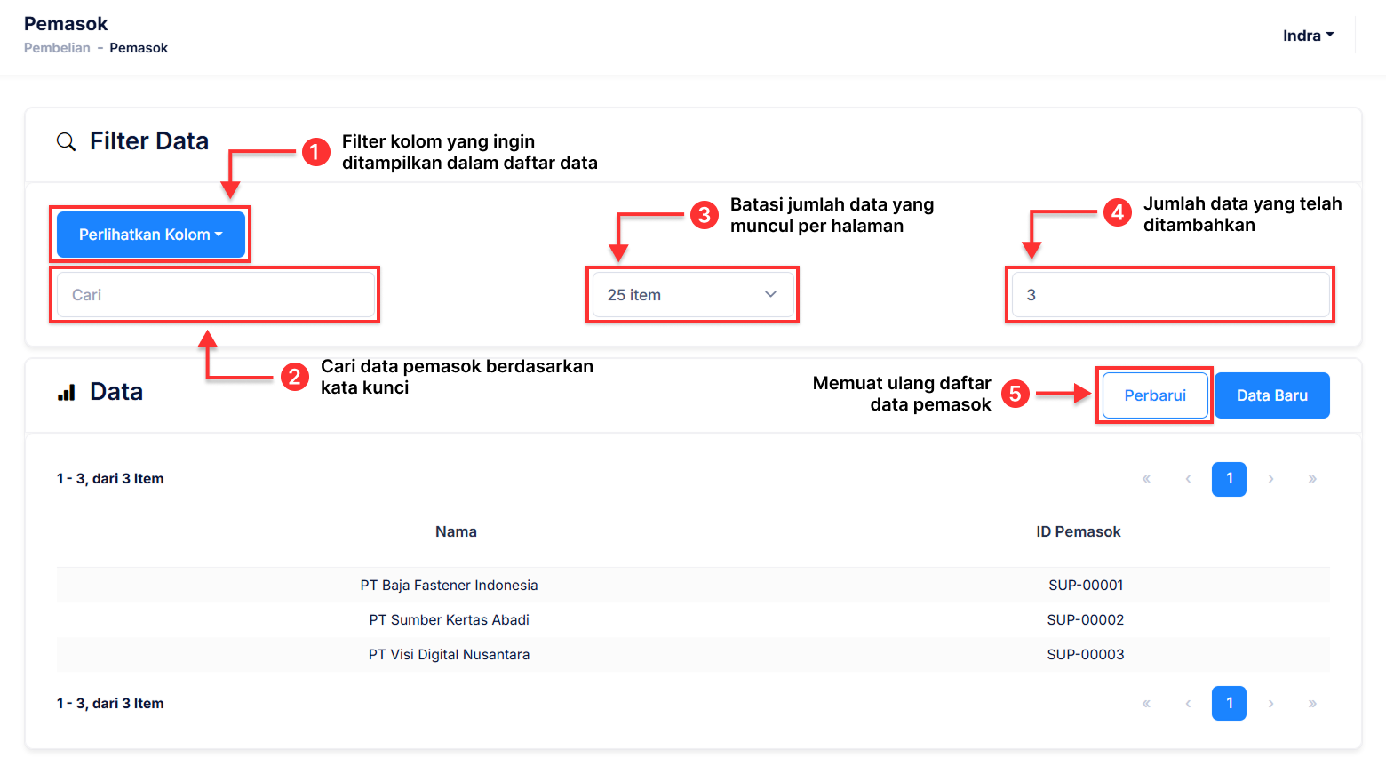1386x766 pixels.
Task: Click the Data Baru button
Action: pyautogui.click(x=1271, y=395)
